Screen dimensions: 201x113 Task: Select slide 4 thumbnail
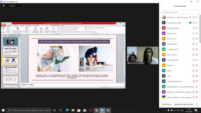point(11,70)
